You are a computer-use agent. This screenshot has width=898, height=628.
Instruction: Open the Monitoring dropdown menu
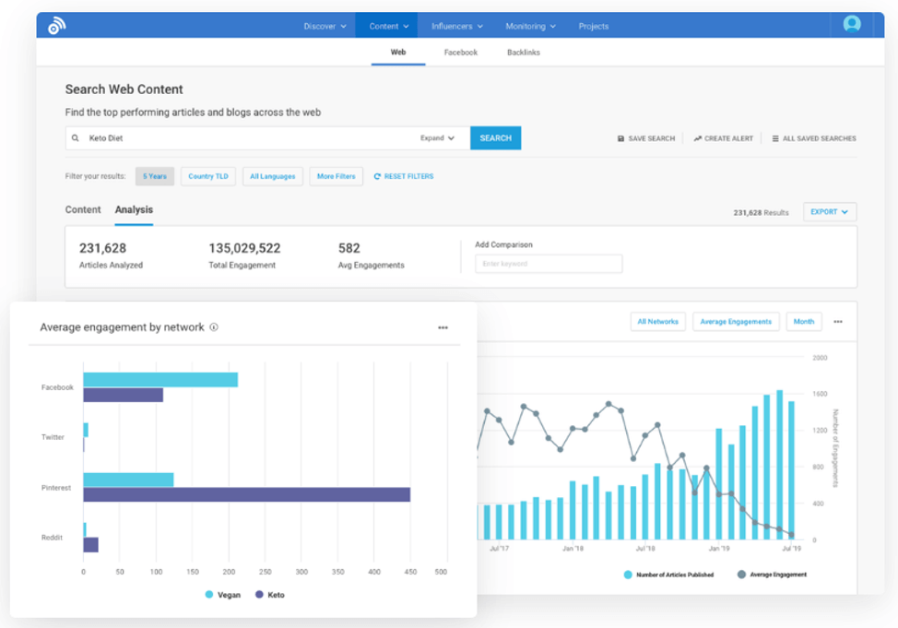530,27
